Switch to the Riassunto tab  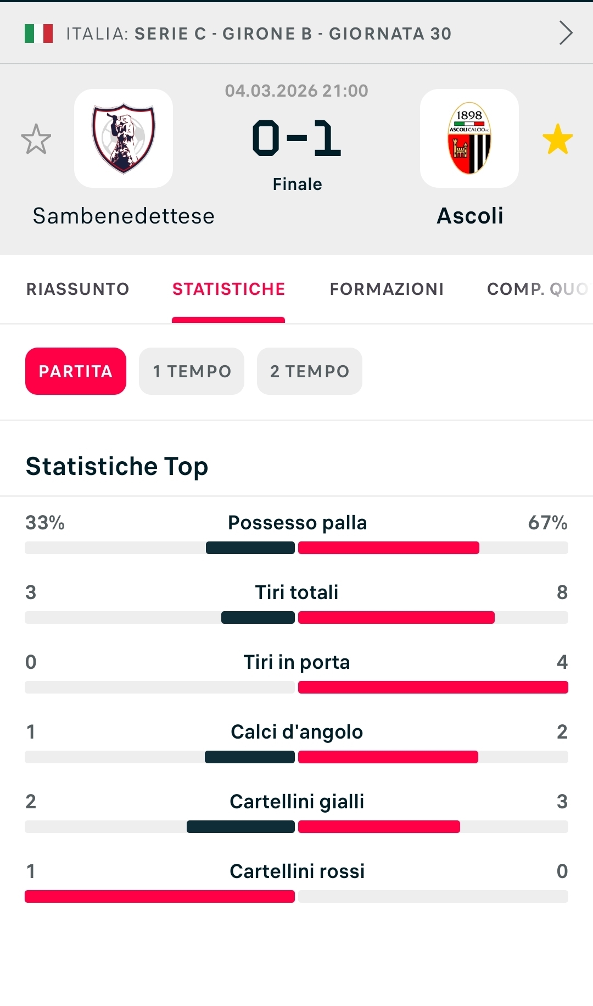pyautogui.click(x=77, y=289)
